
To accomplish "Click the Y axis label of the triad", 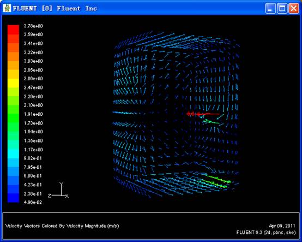I will (61, 184).
